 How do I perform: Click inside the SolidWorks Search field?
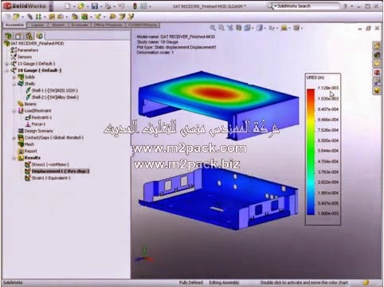click(x=308, y=6)
